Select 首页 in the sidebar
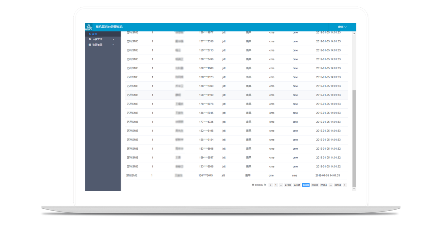441x232 pixels. tap(95, 34)
